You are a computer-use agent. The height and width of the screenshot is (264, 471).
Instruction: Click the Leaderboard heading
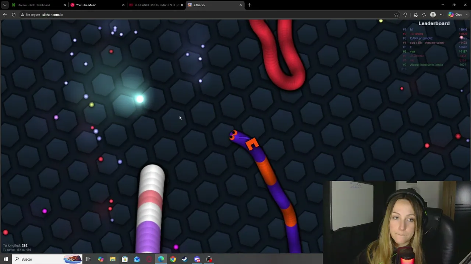point(434,23)
